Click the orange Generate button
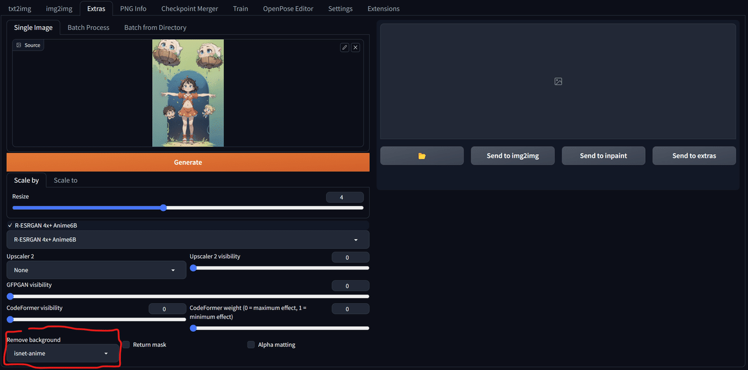 (x=188, y=162)
